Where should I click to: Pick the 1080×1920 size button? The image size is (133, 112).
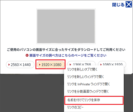click(x=112, y=63)
